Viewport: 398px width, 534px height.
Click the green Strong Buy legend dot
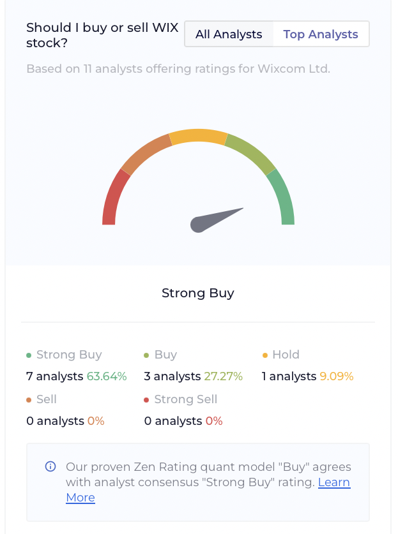click(x=29, y=355)
